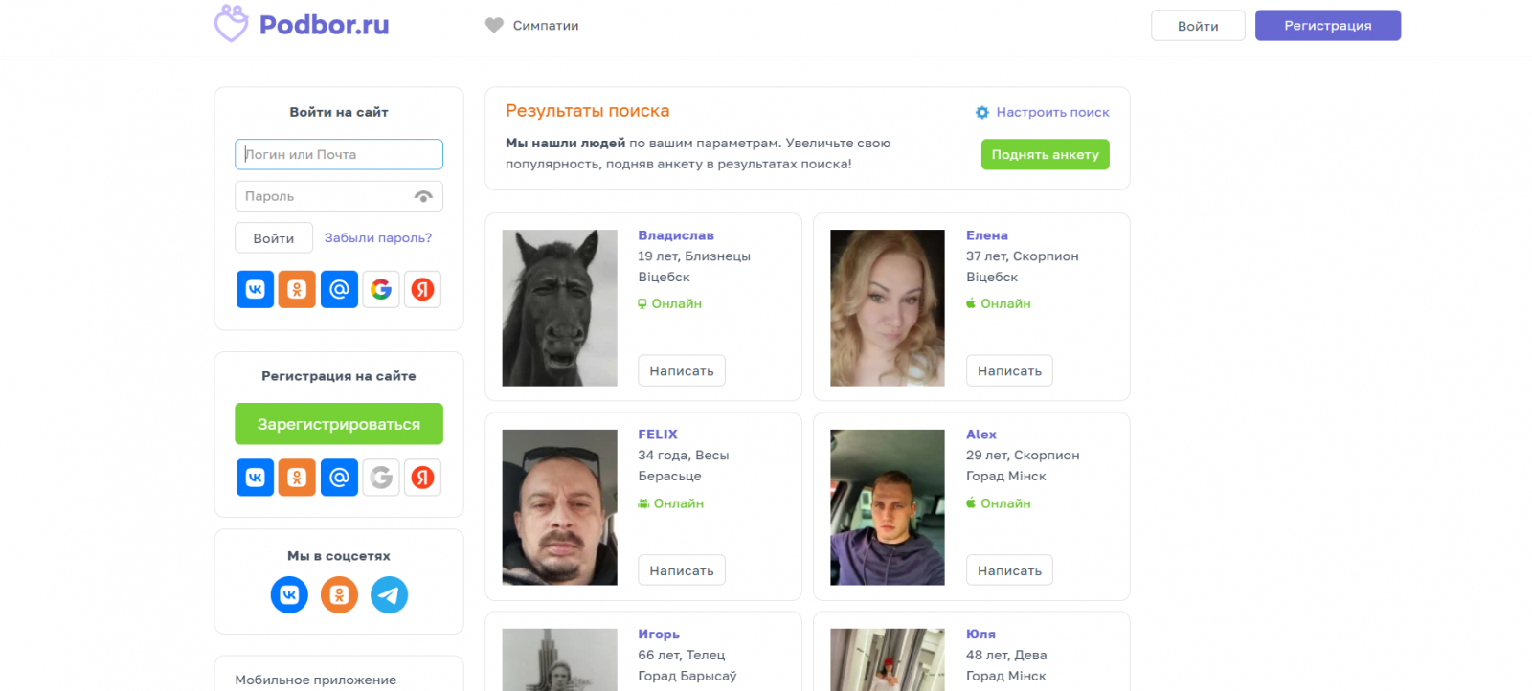Click the text 29 лет, Скорпион
Screen dimensions: 1532x691
point(1023,456)
